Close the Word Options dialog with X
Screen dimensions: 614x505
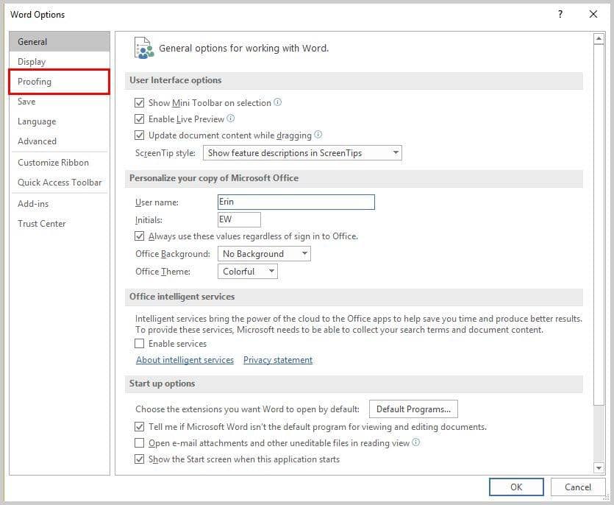click(593, 14)
